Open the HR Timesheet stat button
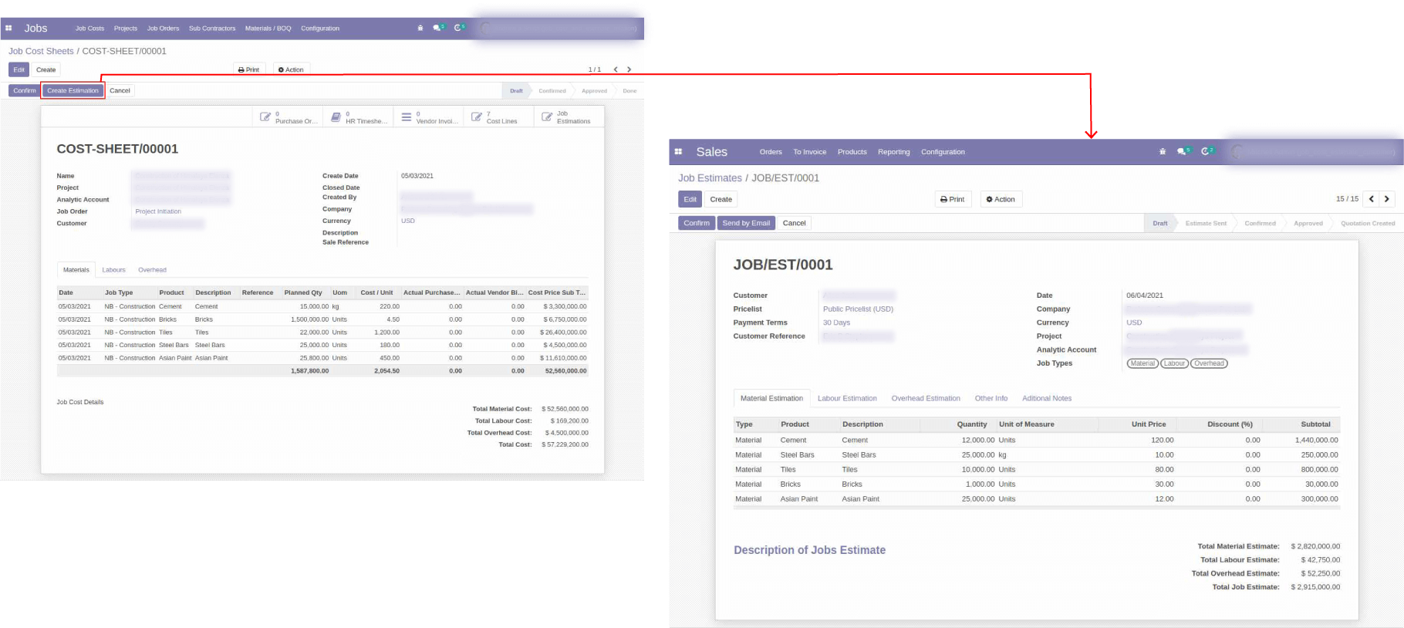1404x628 pixels. 358,117
